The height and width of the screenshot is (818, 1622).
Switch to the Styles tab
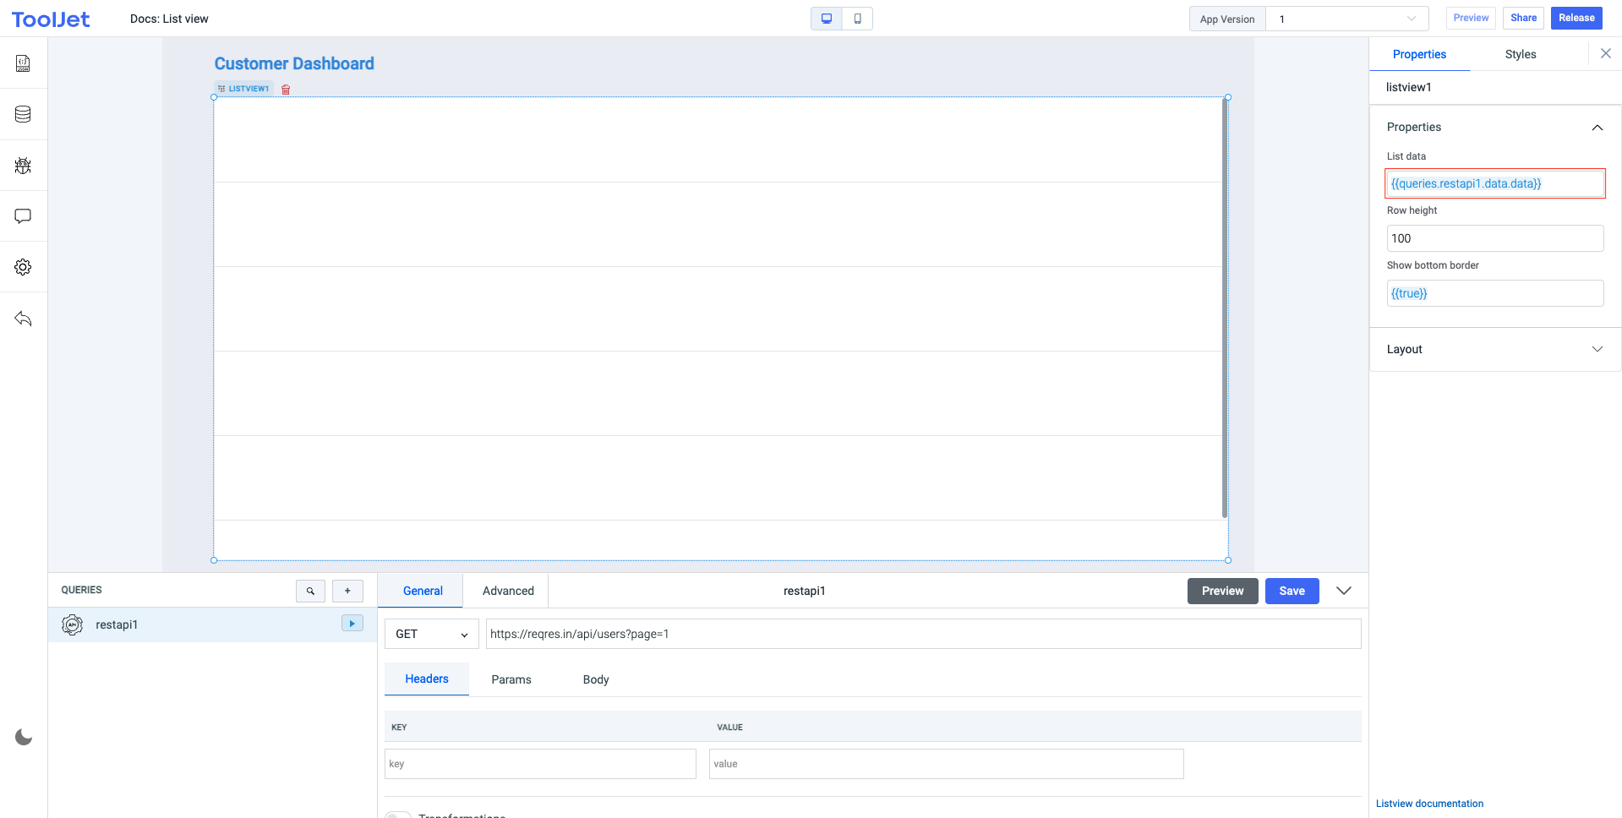1520,54
